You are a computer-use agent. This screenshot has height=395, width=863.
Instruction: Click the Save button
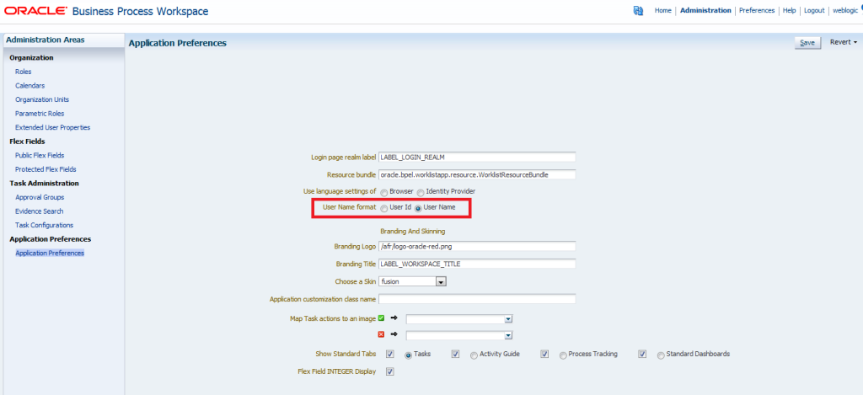(807, 43)
